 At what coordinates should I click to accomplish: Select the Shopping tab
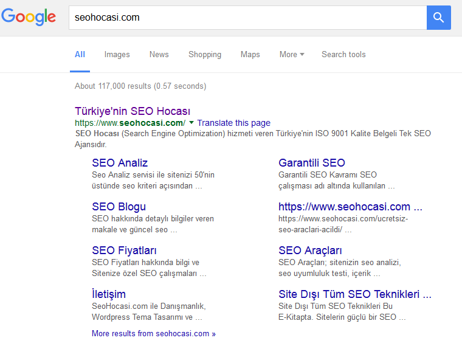[x=205, y=55]
